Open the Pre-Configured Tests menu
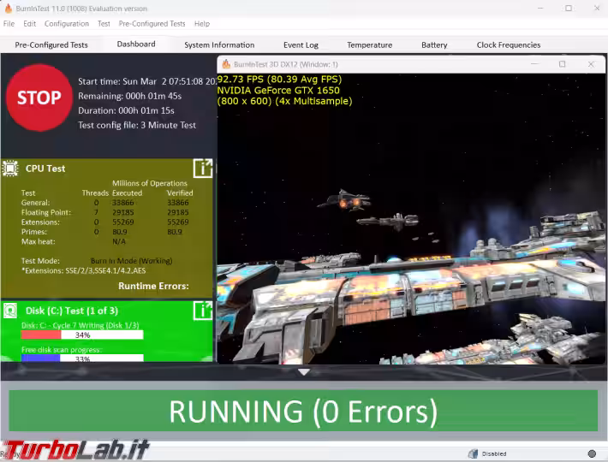The width and height of the screenshot is (608, 462). [152, 24]
